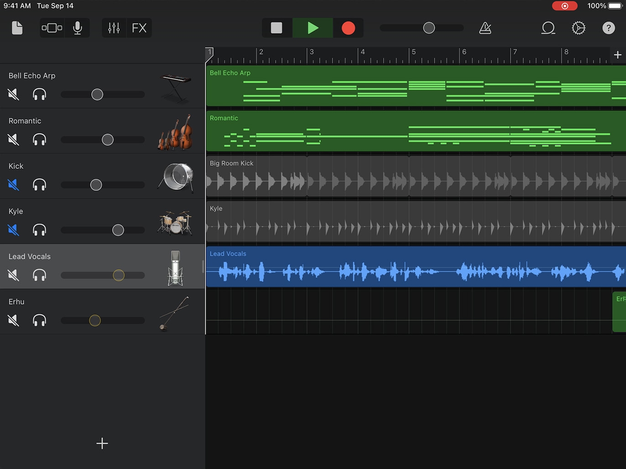
Task: Open the FX panel
Action: [139, 28]
